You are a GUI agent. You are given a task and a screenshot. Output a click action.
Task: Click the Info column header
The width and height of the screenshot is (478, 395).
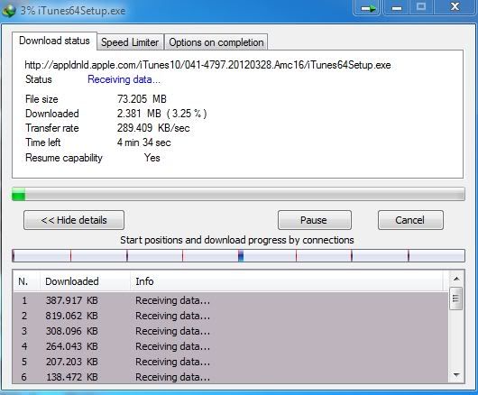tap(287, 281)
